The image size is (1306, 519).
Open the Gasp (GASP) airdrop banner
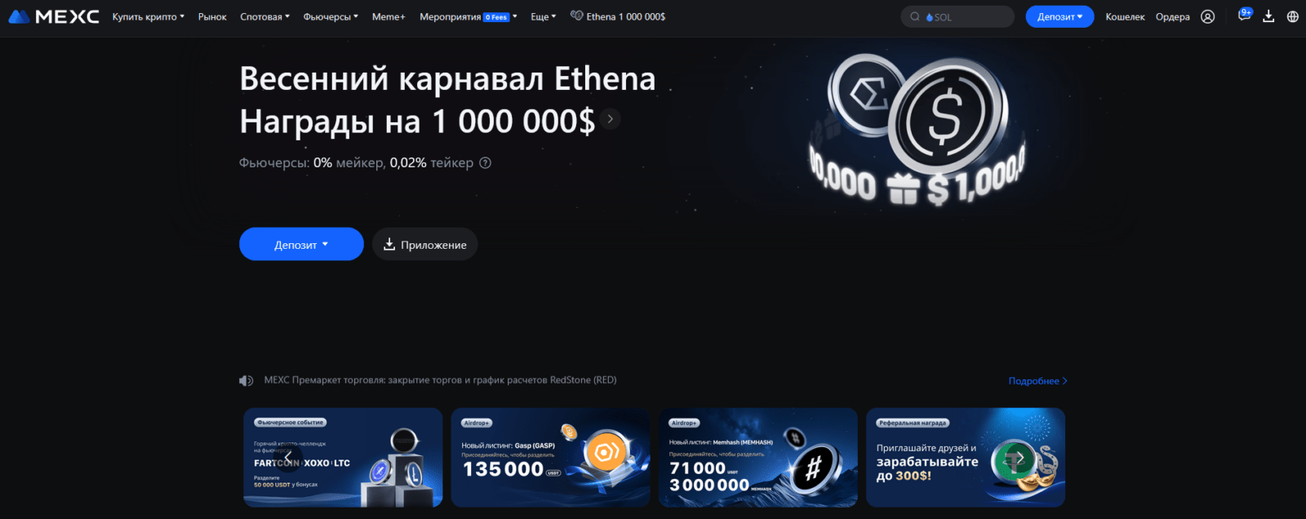[x=551, y=457]
